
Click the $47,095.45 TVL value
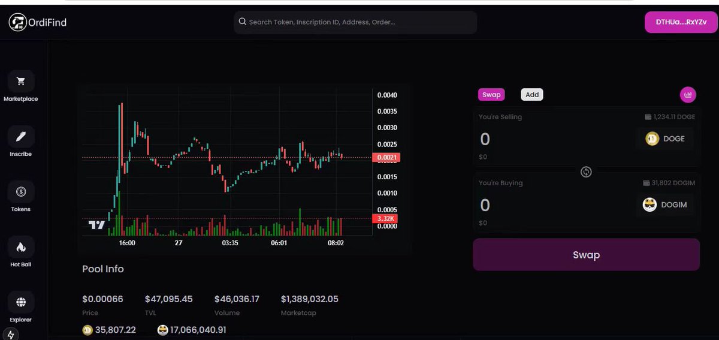[x=169, y=299]
